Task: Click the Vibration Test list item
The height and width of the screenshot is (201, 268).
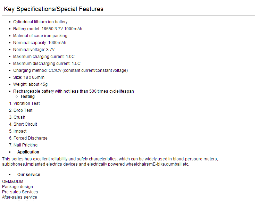Action: pyautogui.click(x=26, y=103)
